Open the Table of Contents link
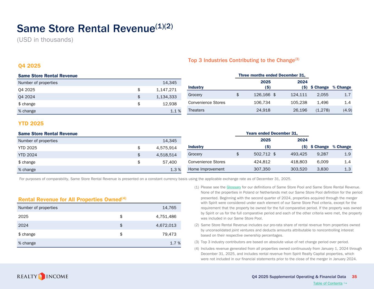This screenshot has width=374, height=289. pos(327,283)
